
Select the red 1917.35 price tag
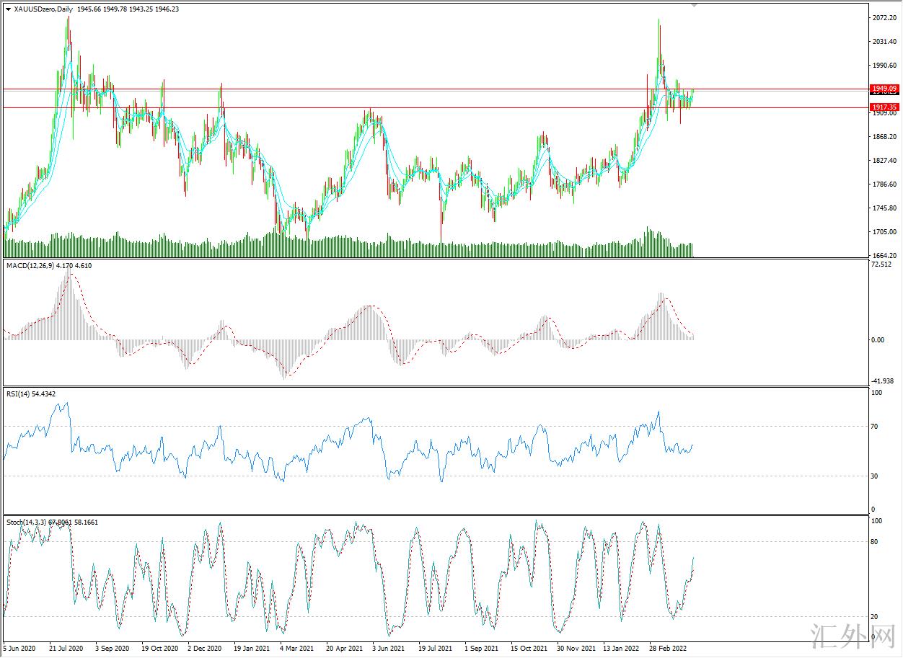click(x=884, y=107)
